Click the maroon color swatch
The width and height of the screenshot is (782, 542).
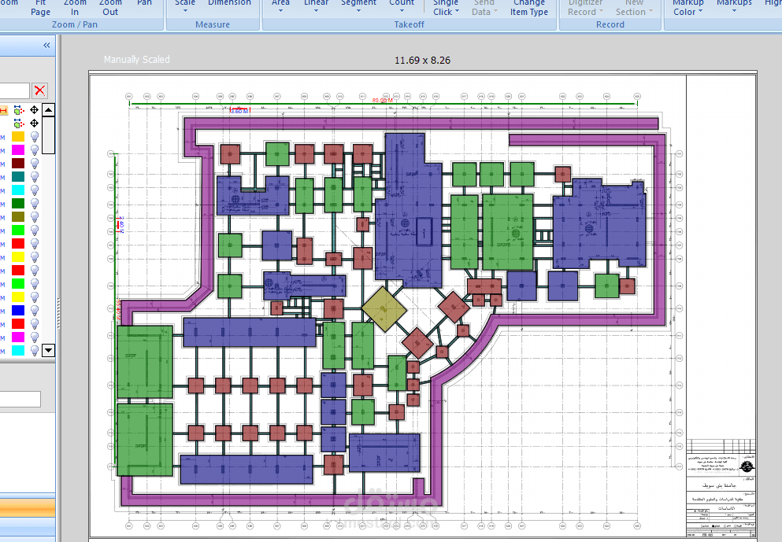18,164
